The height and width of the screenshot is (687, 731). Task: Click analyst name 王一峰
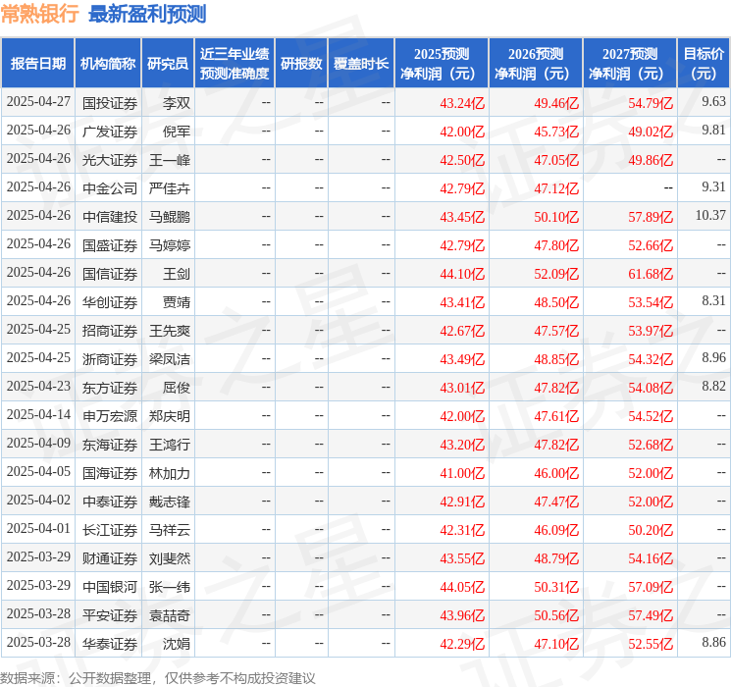pyautogui.click(x=169, y=160)
